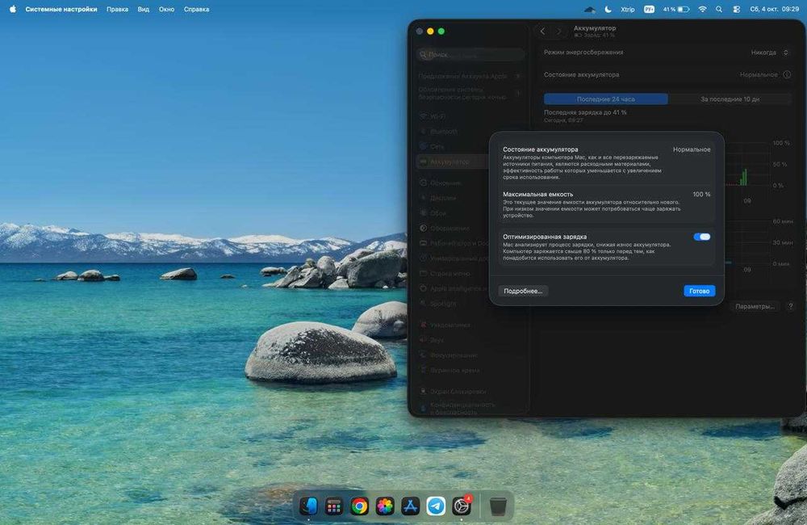Image resolution: width=807 pixels, height=525 pixels.
Task: Open Экранное время in the settings sidebar
Action: coord(468,371)
